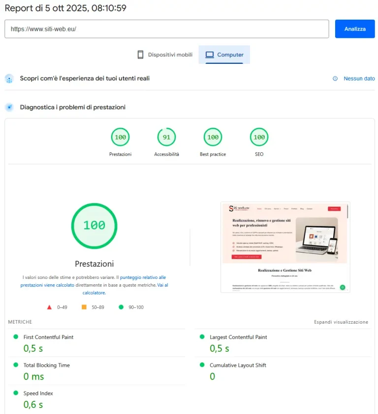
Task: Click the Prestazioni score gauge at top
Action: pos(120,137)
